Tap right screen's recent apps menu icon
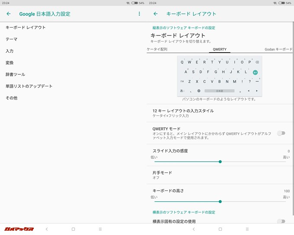 247,229
